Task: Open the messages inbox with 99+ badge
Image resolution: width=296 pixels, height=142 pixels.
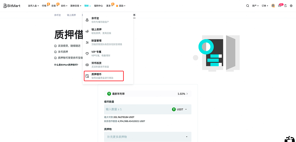Action: click(x=279, y=6)
